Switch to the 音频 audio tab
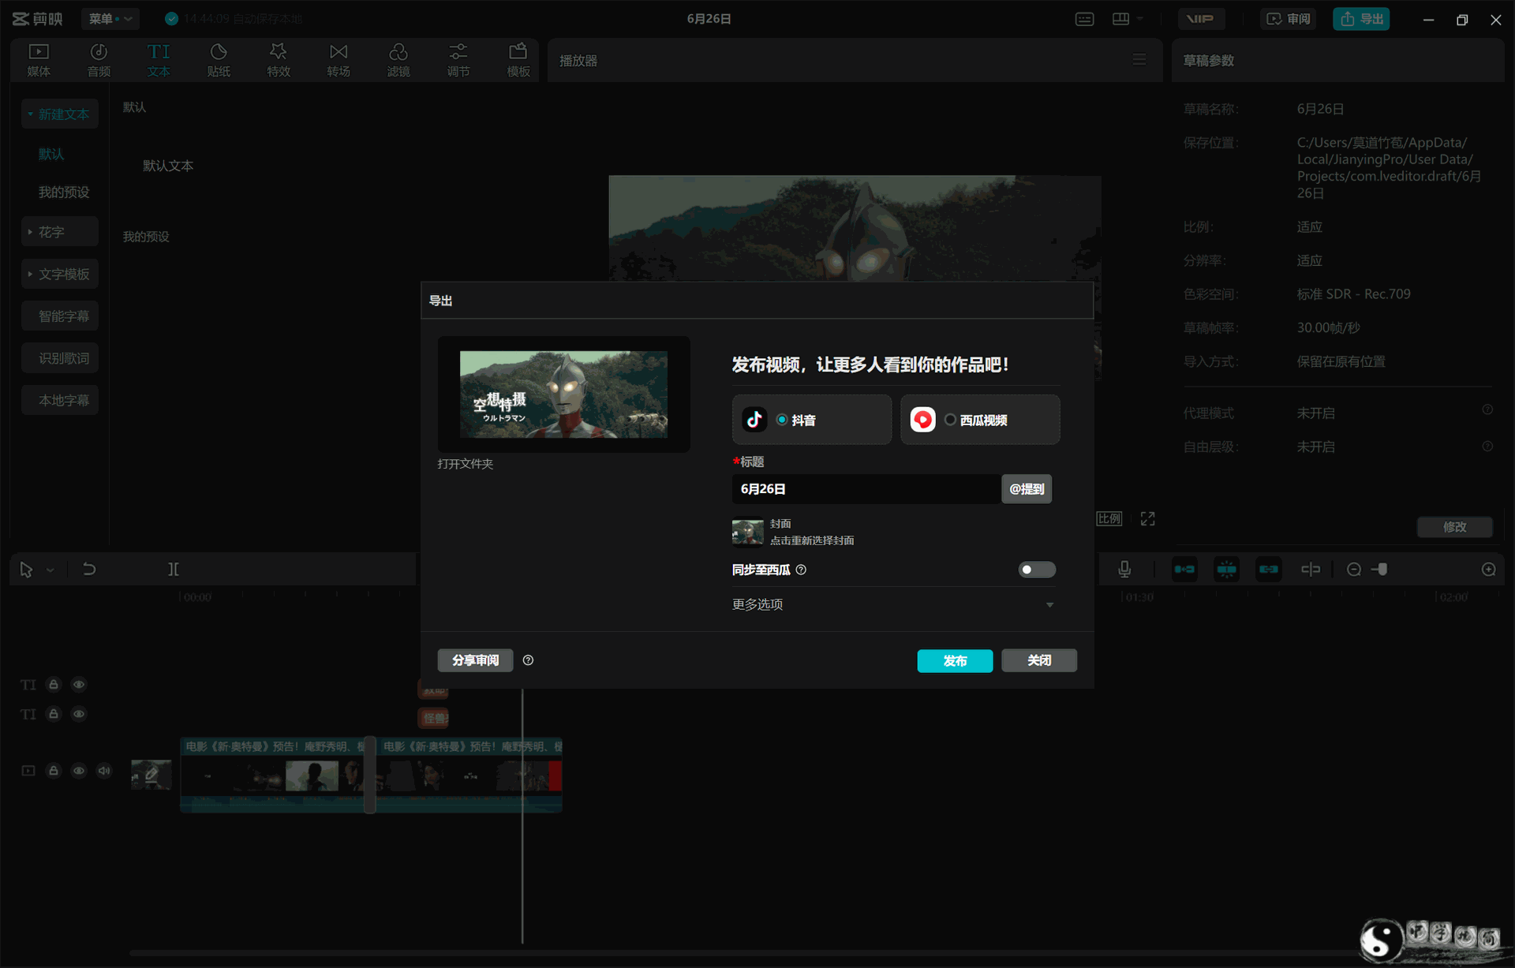Screen dimensions: 1515x968 coord(99,60)
